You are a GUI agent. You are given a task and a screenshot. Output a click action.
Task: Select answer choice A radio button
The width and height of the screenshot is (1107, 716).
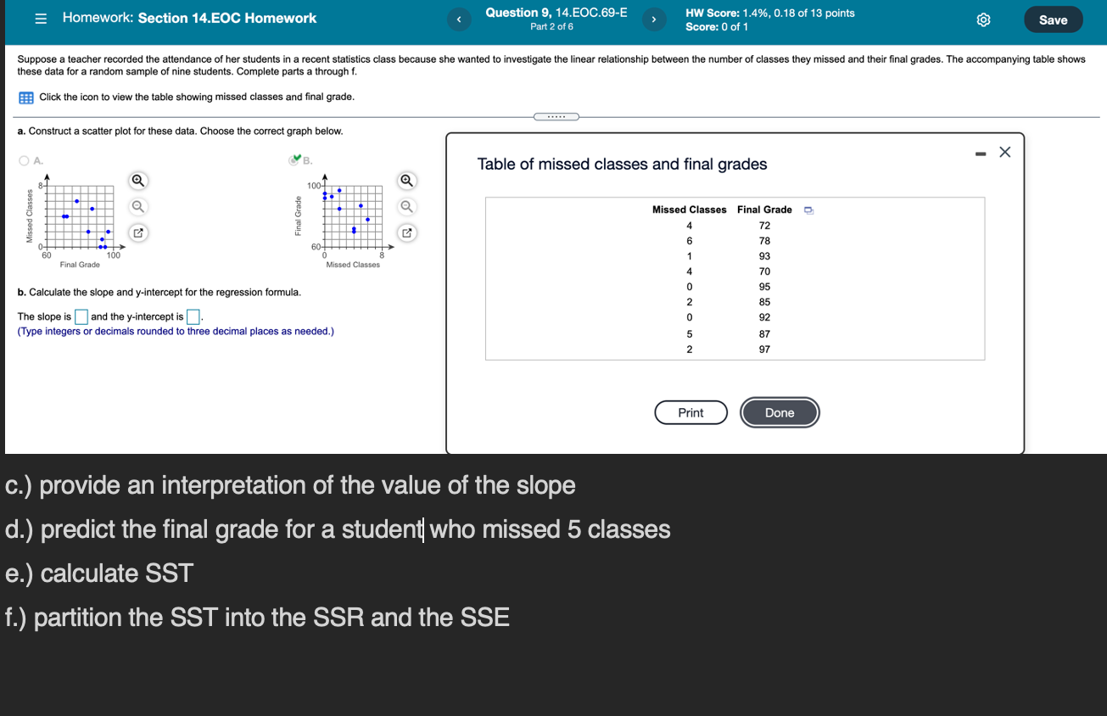[x=24, y=160]
